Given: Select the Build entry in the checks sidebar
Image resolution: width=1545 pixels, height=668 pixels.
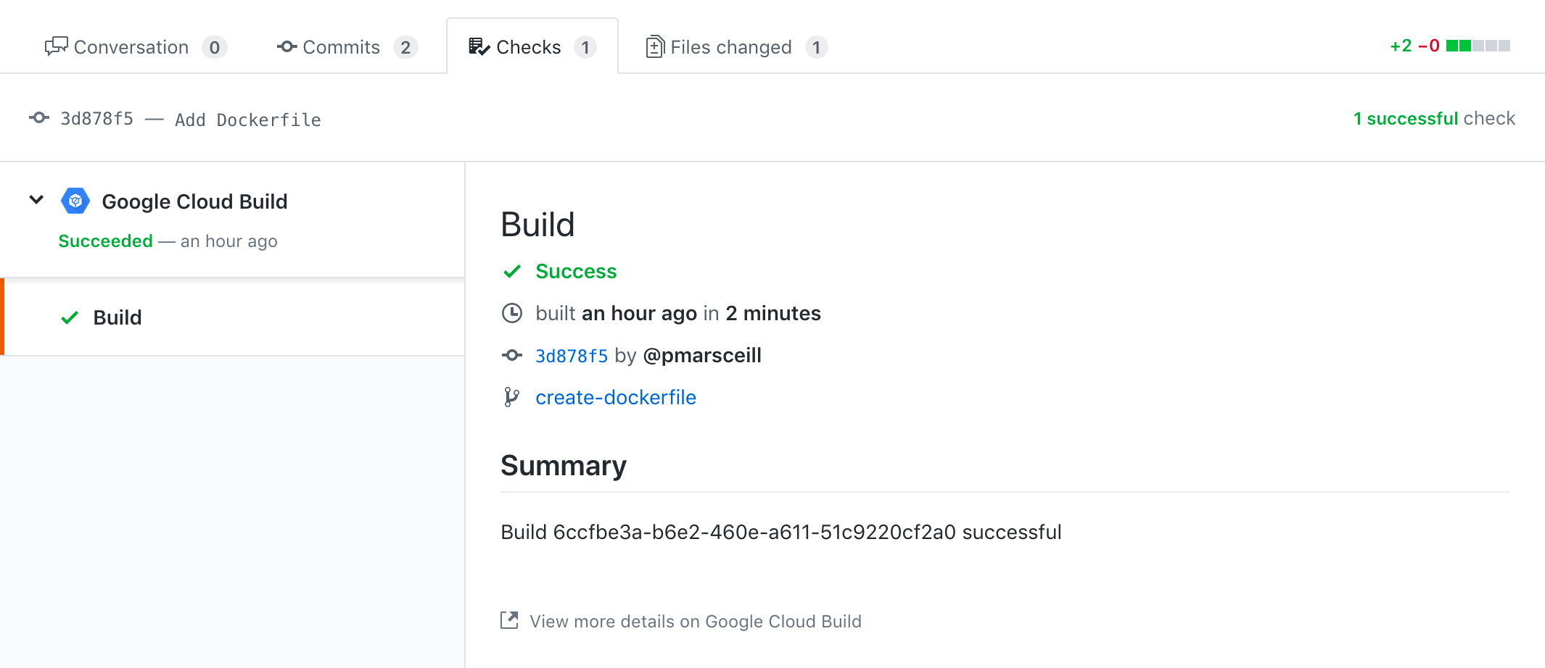Looking at the screenshot, I should click(x=117, y=317).
